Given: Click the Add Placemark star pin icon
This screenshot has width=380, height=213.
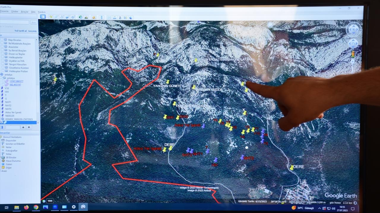Looking at the screenshot, I should point(51,17).
